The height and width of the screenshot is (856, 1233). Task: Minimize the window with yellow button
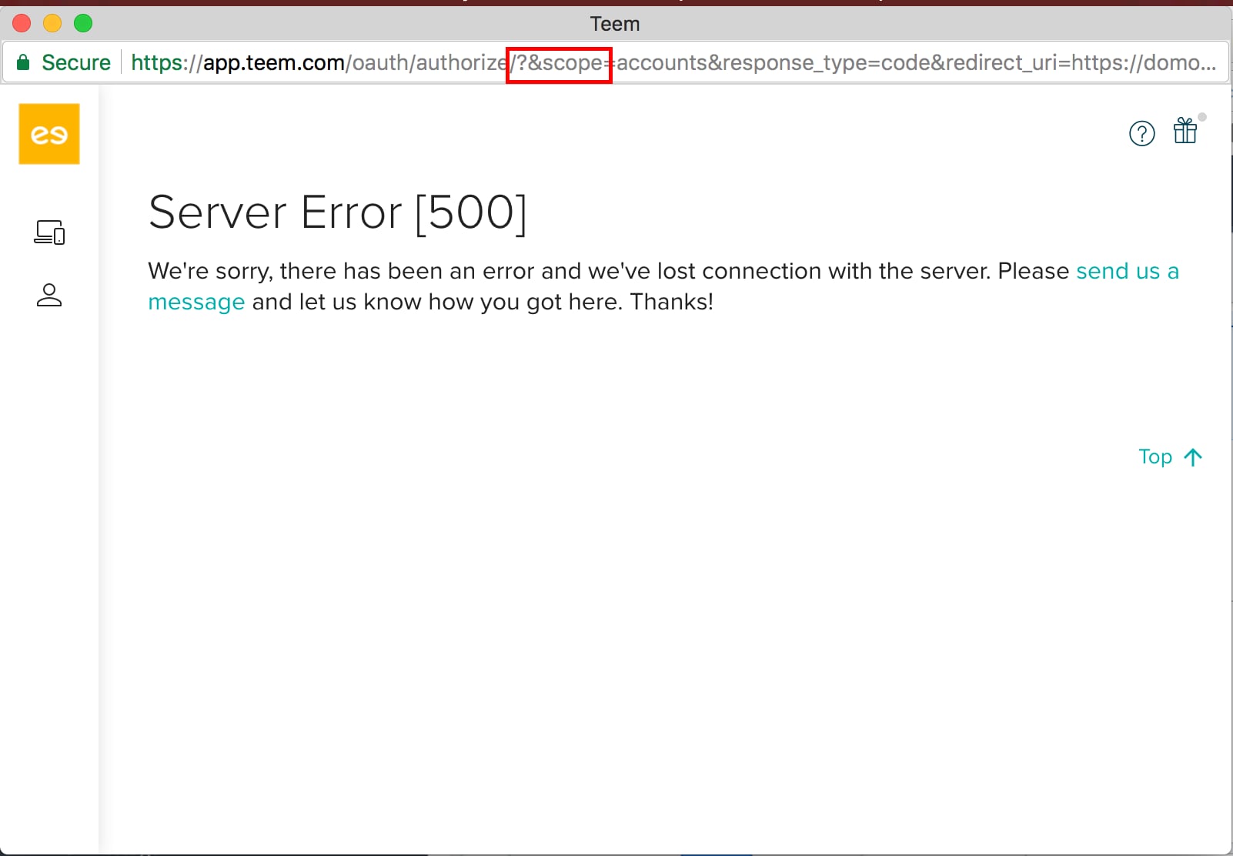[52, 23]
